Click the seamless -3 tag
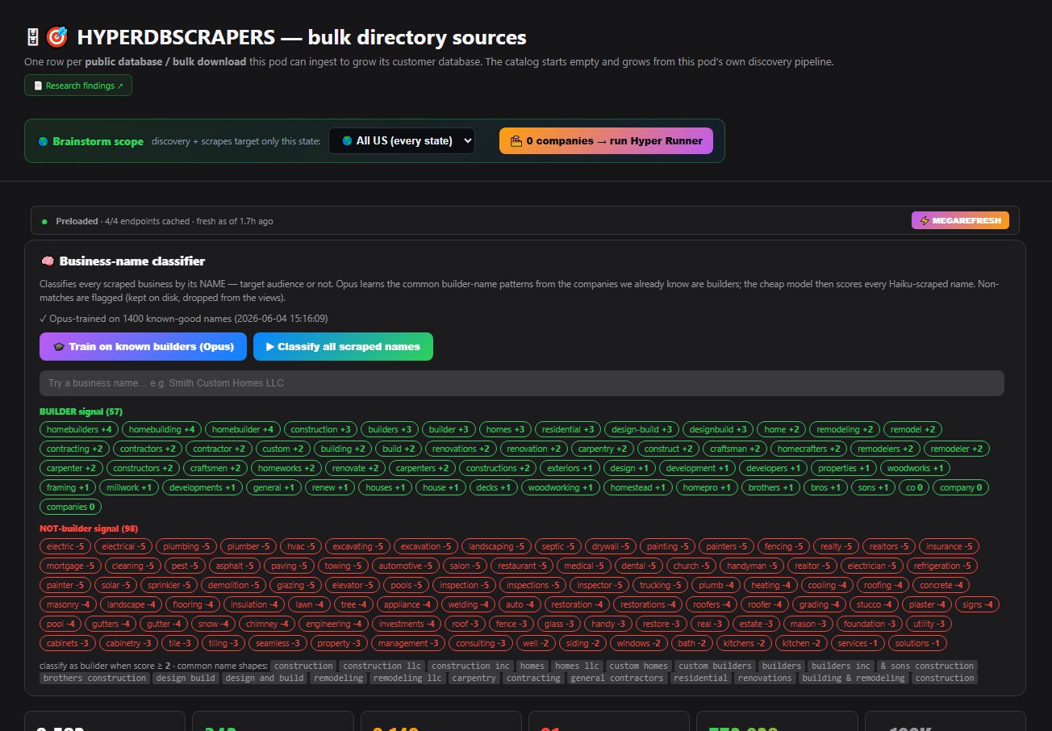The image size is (1052, 731). (277, 643)
